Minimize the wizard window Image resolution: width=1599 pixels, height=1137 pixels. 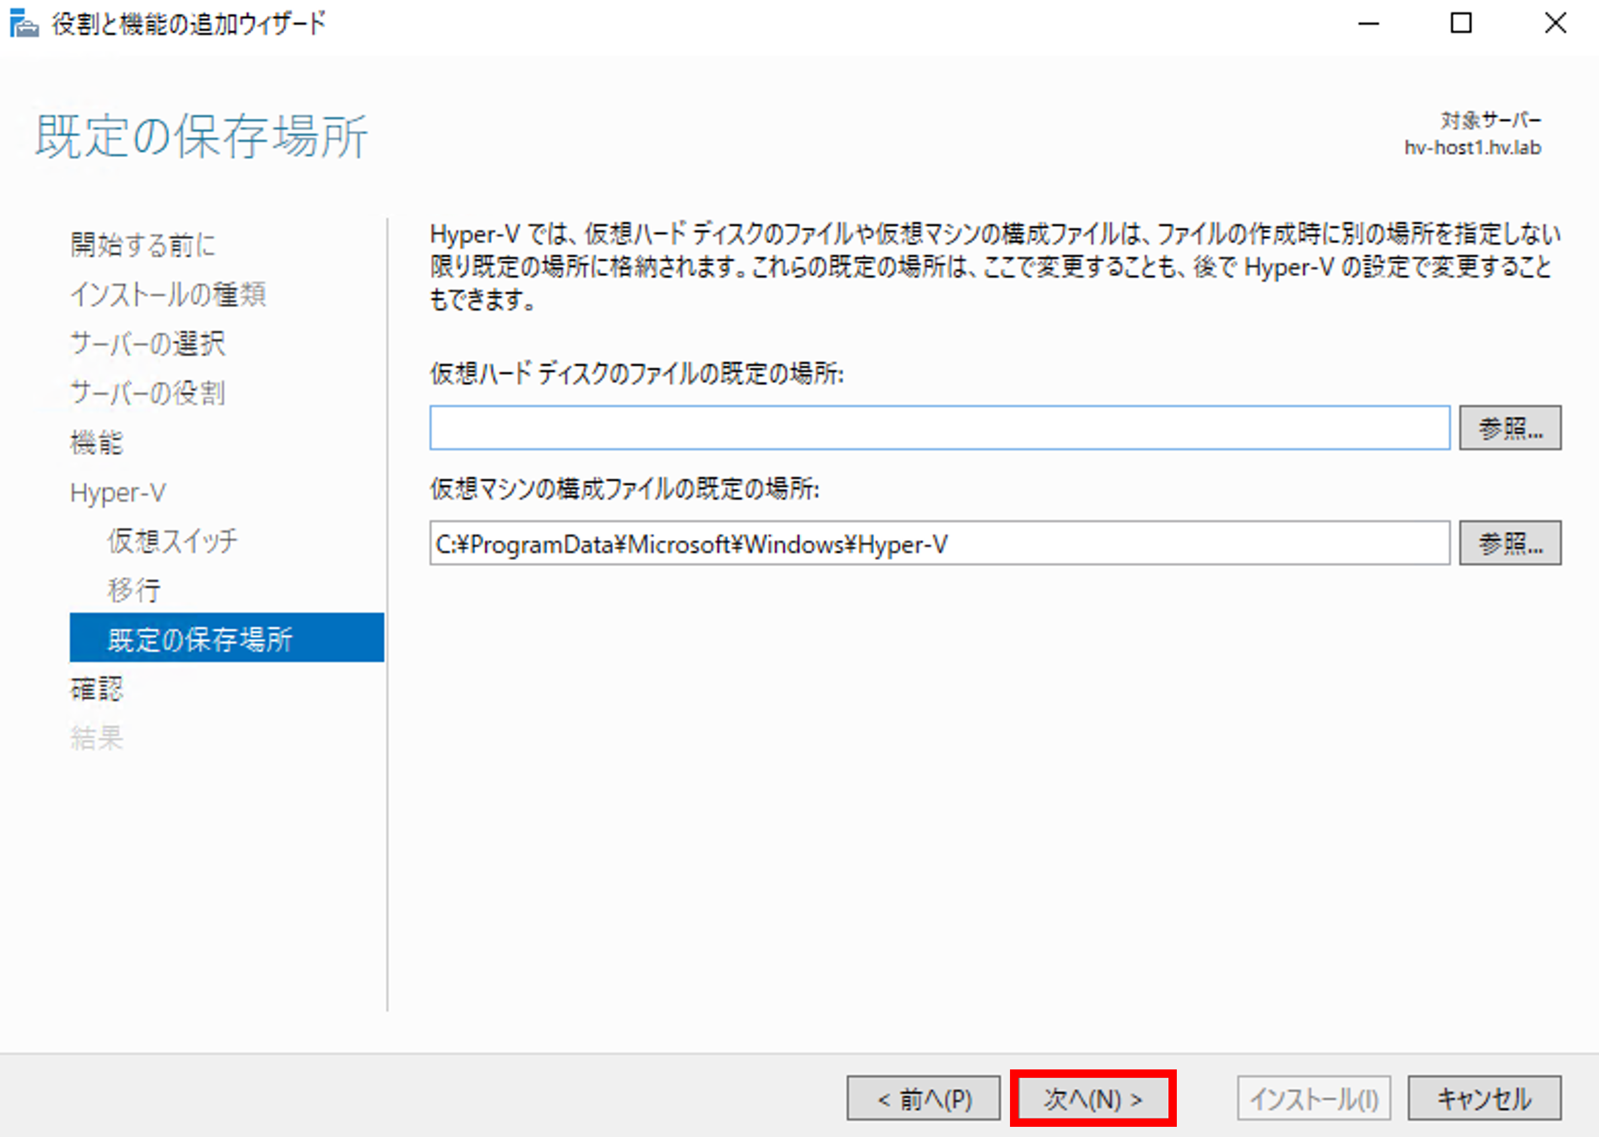[x=1368, y=24]
